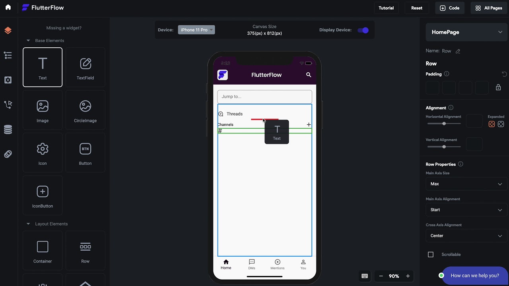Go to the FlutterFlow home icon

point(8,8)
